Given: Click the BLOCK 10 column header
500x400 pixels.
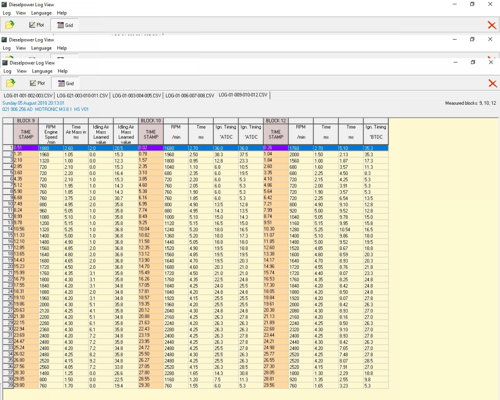Looking at the screenshot, I should [x=151, y=121].
